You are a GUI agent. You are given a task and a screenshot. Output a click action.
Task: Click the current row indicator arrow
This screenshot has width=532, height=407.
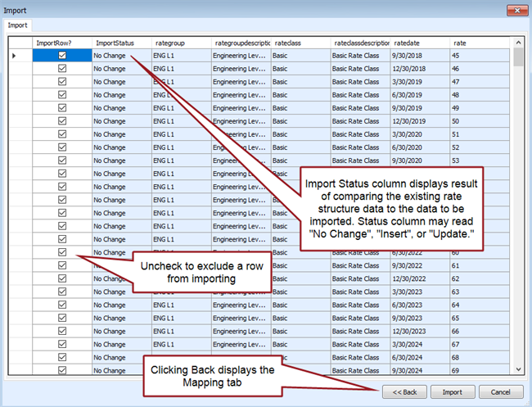[x=14, y=56]
